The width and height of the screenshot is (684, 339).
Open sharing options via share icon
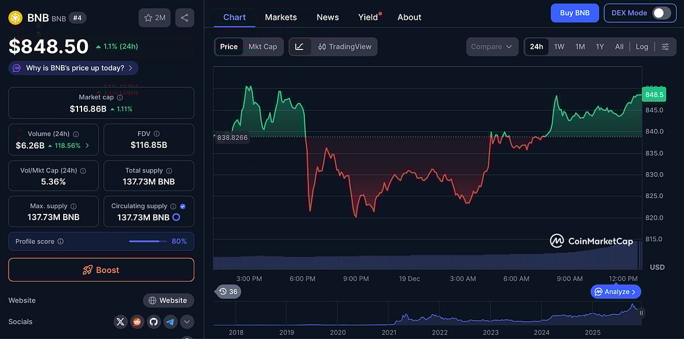point(184,17)
